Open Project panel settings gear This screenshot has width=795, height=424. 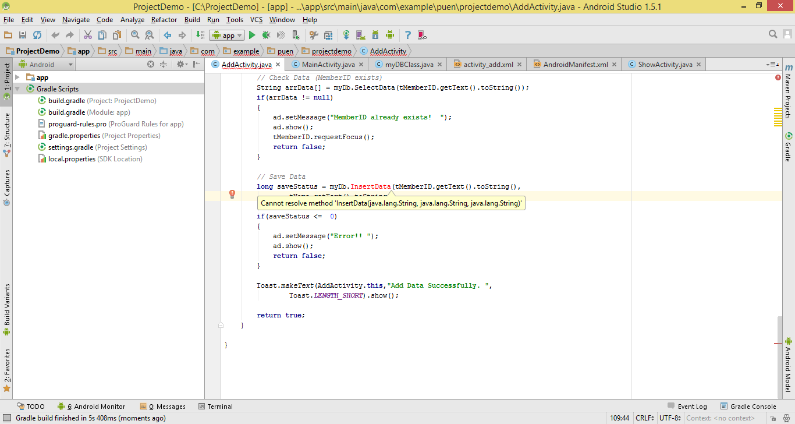[181, 65]
